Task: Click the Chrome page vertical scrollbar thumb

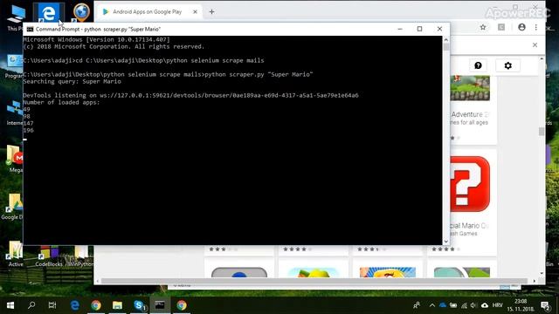Action: coord(542,132)
